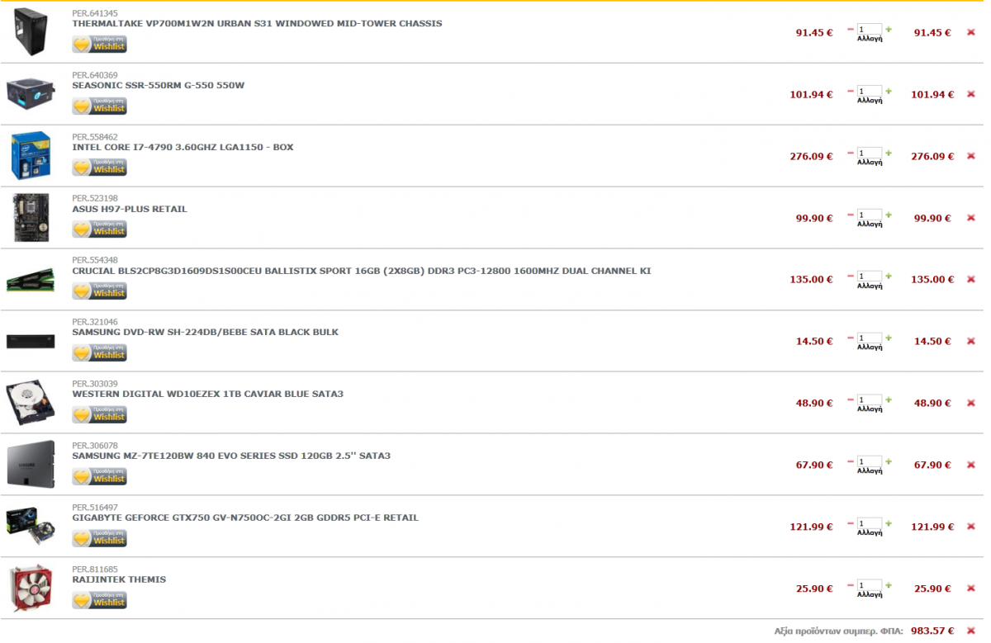Remove the Gigabyte GTX750 from the cart
Screen dimensions: 991x643
coord(971,527)
